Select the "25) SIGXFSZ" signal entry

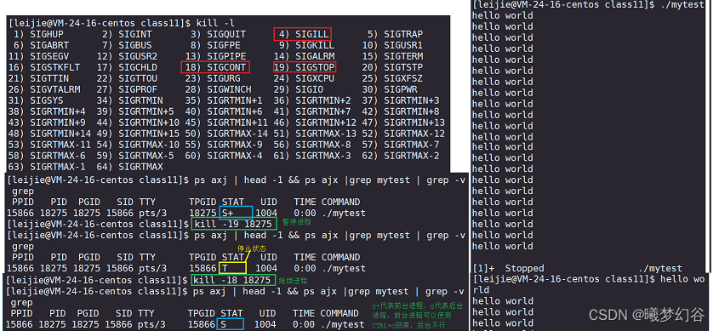pos(392,78)
